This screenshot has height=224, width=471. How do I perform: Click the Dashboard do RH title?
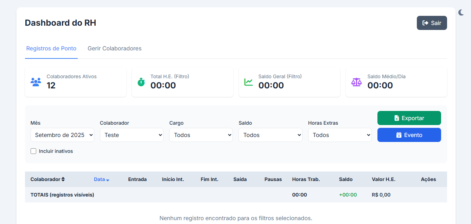[61, 23]
